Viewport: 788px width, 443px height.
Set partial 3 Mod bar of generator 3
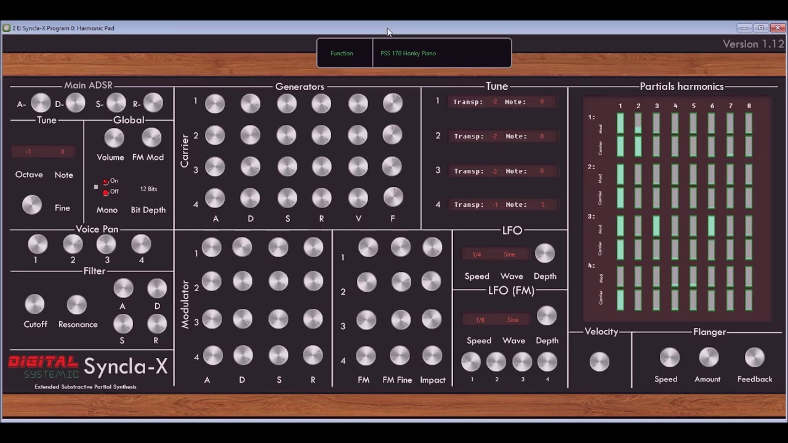[657, 226]
